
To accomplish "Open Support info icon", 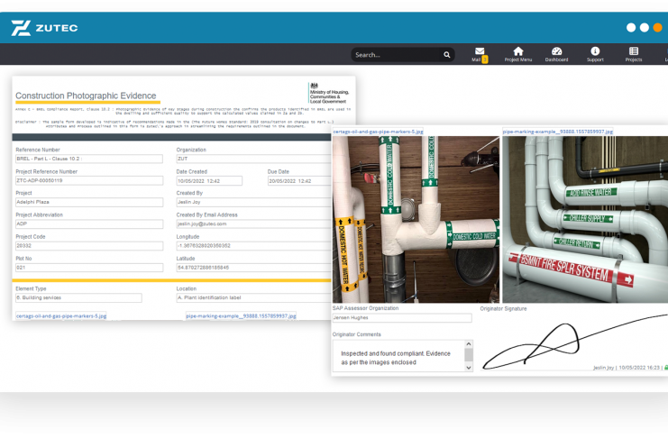I will click(595, 51).
